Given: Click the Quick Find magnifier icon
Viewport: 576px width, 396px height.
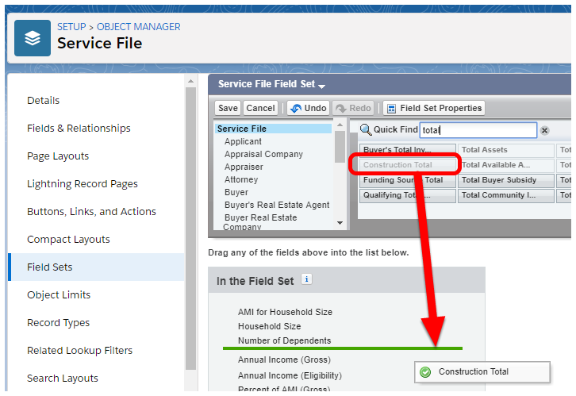Looking at the screenshot, I should pyautogui.click(x=366, y=129).
